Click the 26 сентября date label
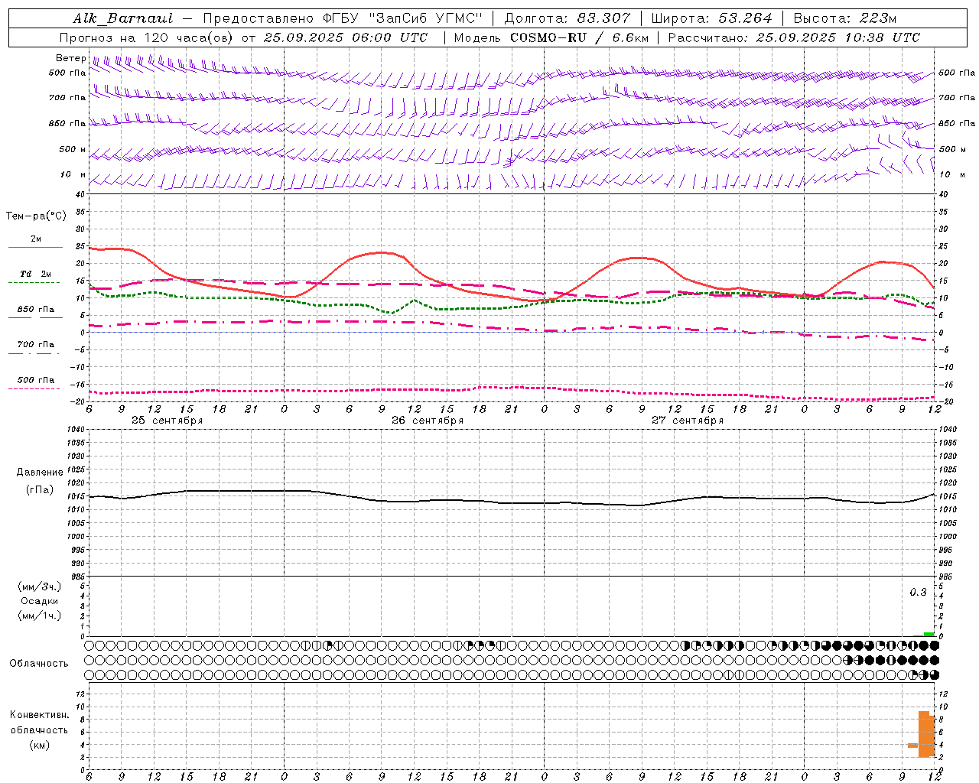 click(x=428, y=421)
